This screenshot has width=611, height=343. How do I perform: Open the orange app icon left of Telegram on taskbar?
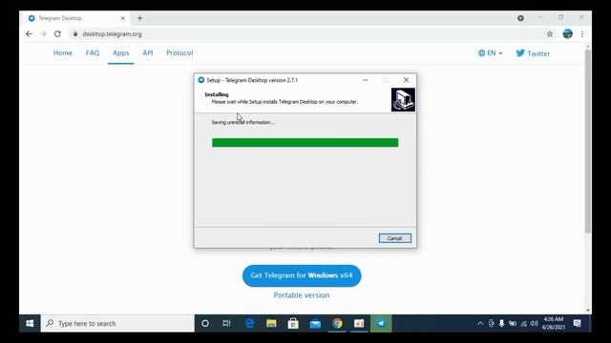coord(359,323)
